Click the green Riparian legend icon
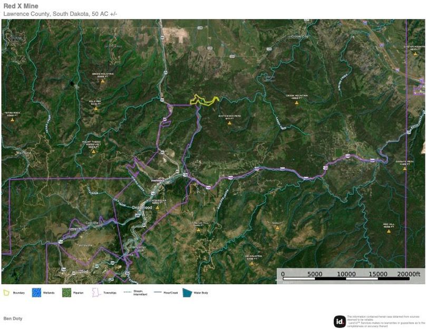The height and width of the screenshot is (329, 426). pyautogui.click(x=66, y=293)
